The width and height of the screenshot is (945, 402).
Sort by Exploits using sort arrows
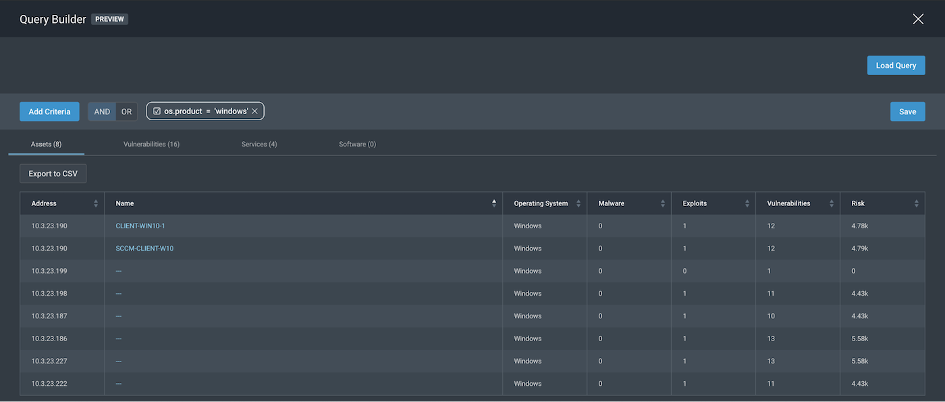747,203
